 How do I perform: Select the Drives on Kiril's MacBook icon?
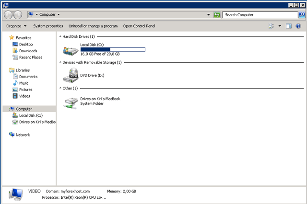tap(71, 103)
